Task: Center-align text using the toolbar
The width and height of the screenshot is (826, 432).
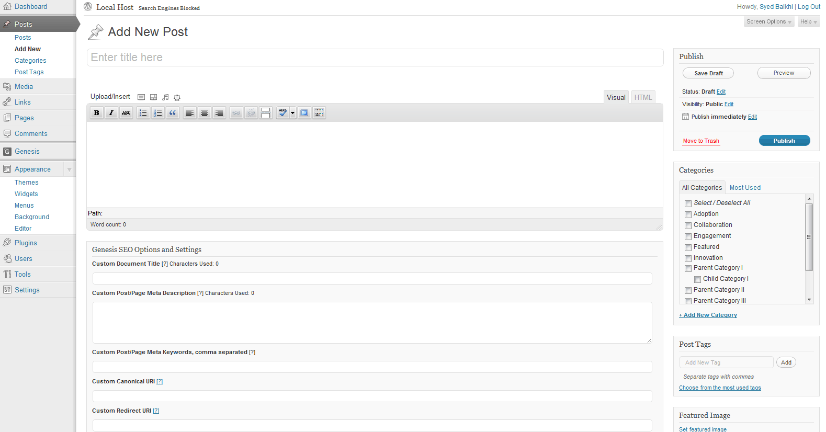Action: pos(205,113)
